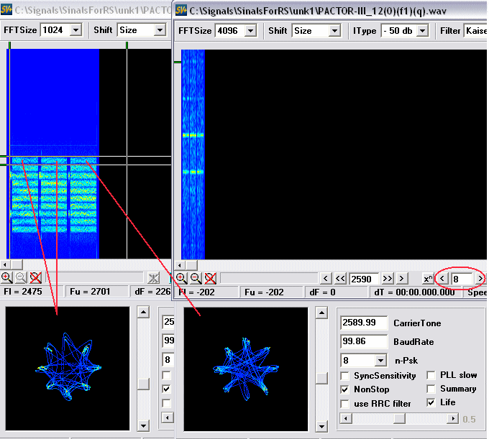
Task: Open Shift dropdown in left window
Action: pos(160,31)
